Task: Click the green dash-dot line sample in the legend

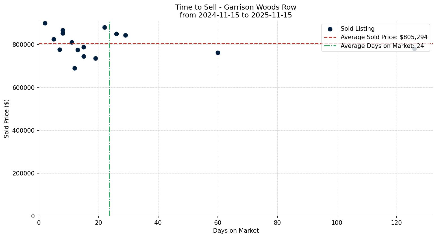Action: coord(330,46)
